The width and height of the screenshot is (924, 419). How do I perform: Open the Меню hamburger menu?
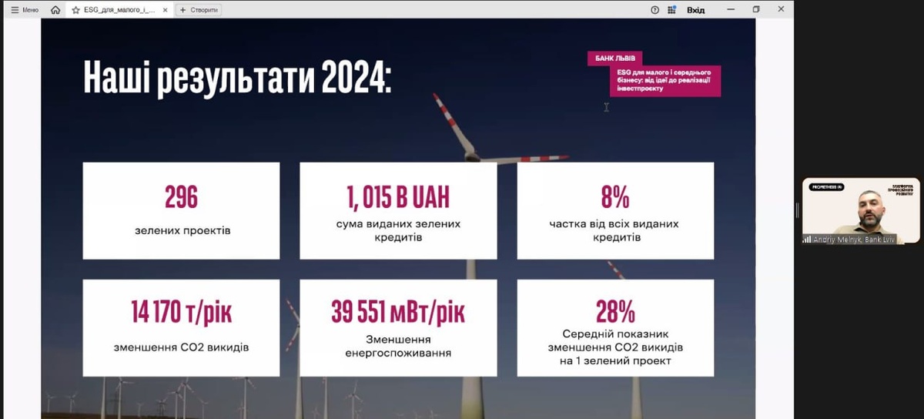(25, 10)
